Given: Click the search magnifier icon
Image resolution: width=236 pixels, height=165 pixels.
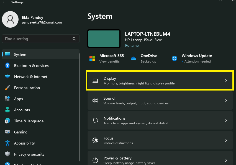Looking at the screenshot, I should coord(74,39).
